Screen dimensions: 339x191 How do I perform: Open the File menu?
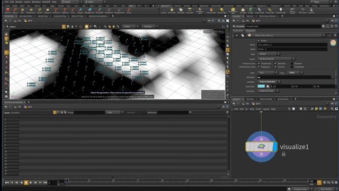click(6, 2)
